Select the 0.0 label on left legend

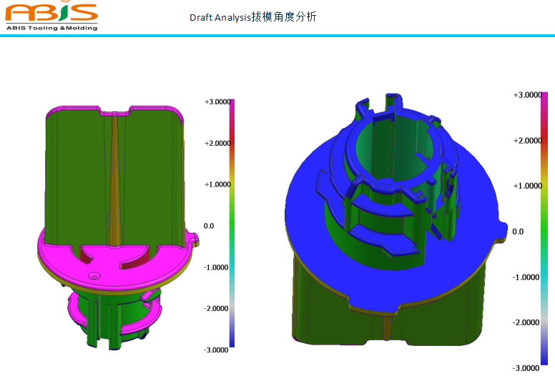[x=209, y=226]
